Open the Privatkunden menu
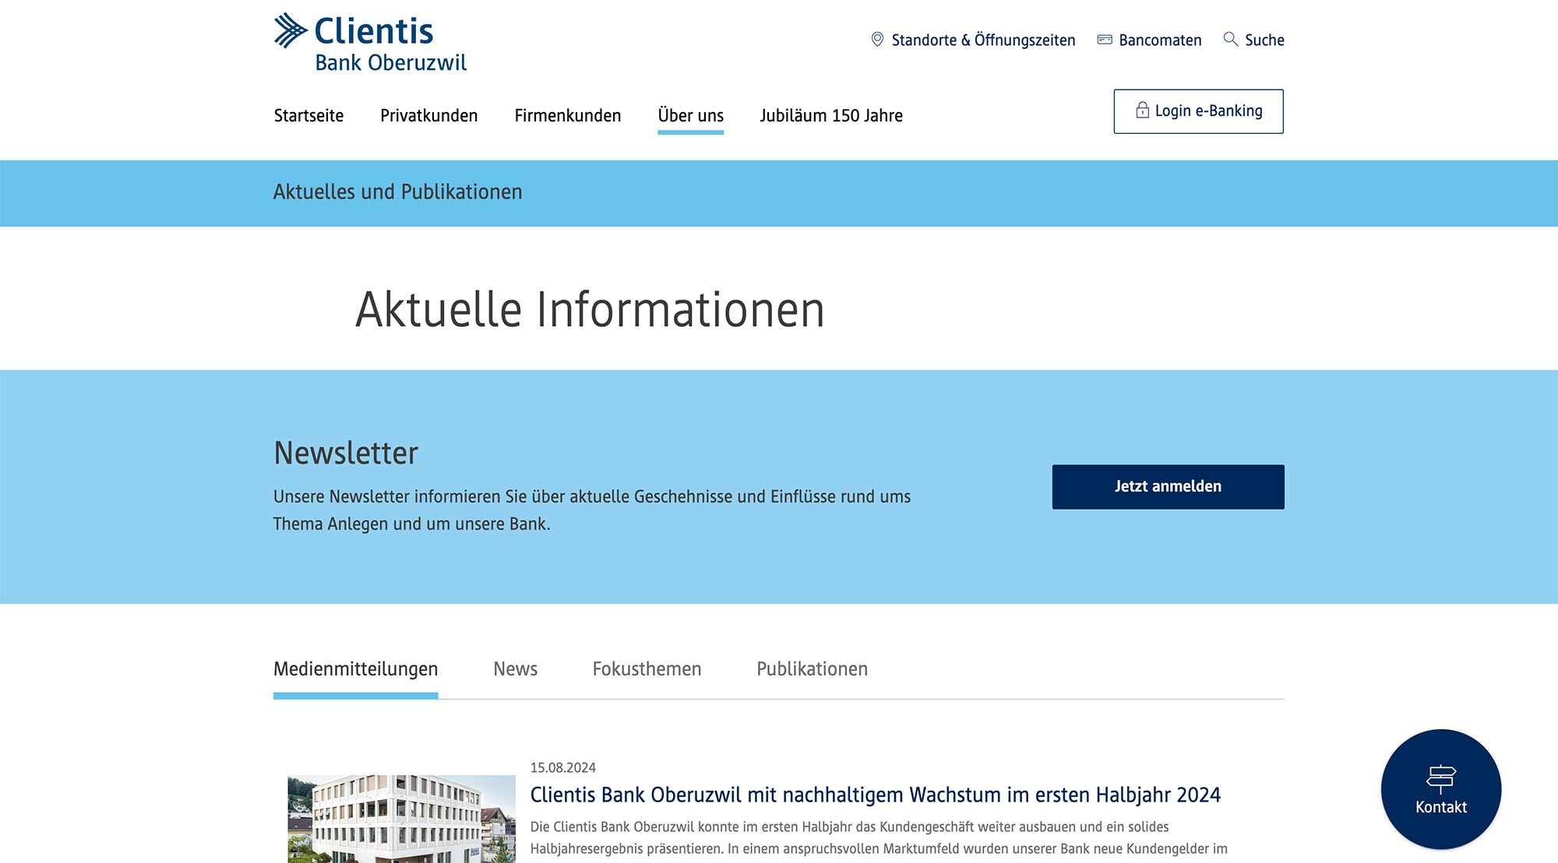1558x863 pixels. (x=428, y=116)
